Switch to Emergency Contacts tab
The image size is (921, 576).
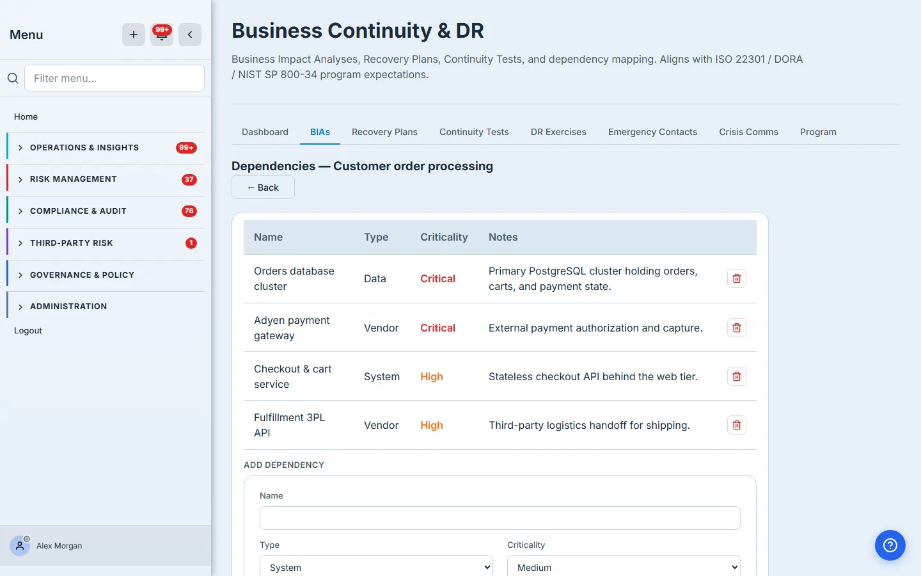(652, 132)
